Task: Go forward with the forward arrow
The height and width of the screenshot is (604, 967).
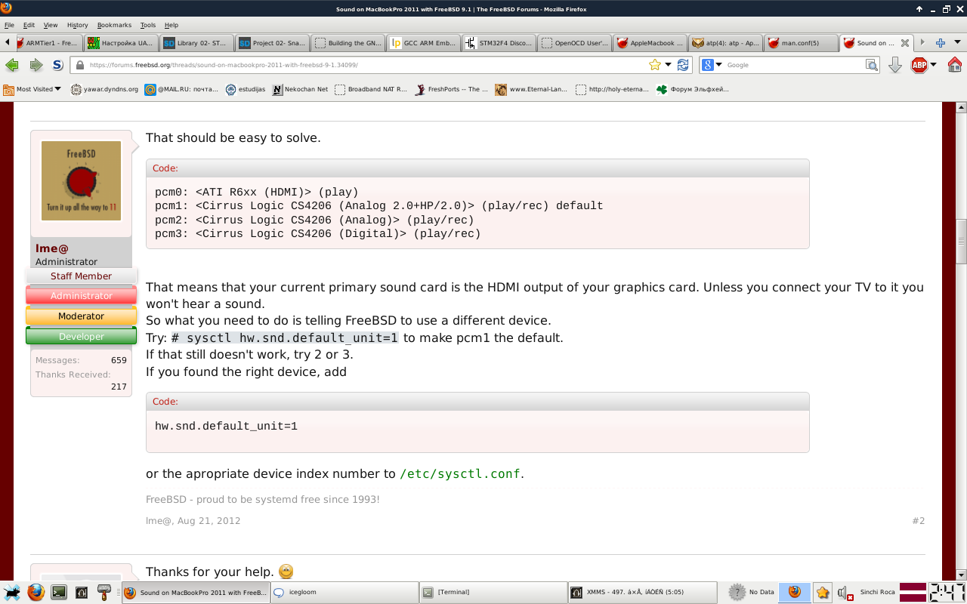Action: 36,65
